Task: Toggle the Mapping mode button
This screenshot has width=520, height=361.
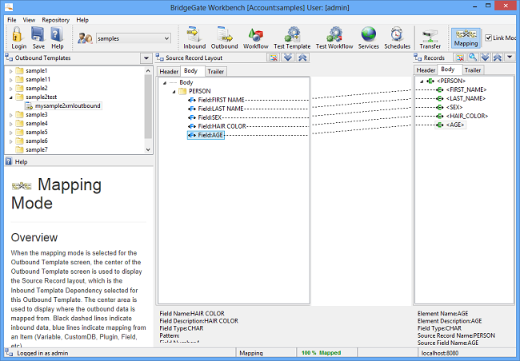Action: pyautogui.click(x=466, y=38)
